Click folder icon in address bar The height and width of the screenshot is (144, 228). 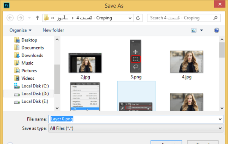(46, 18)
